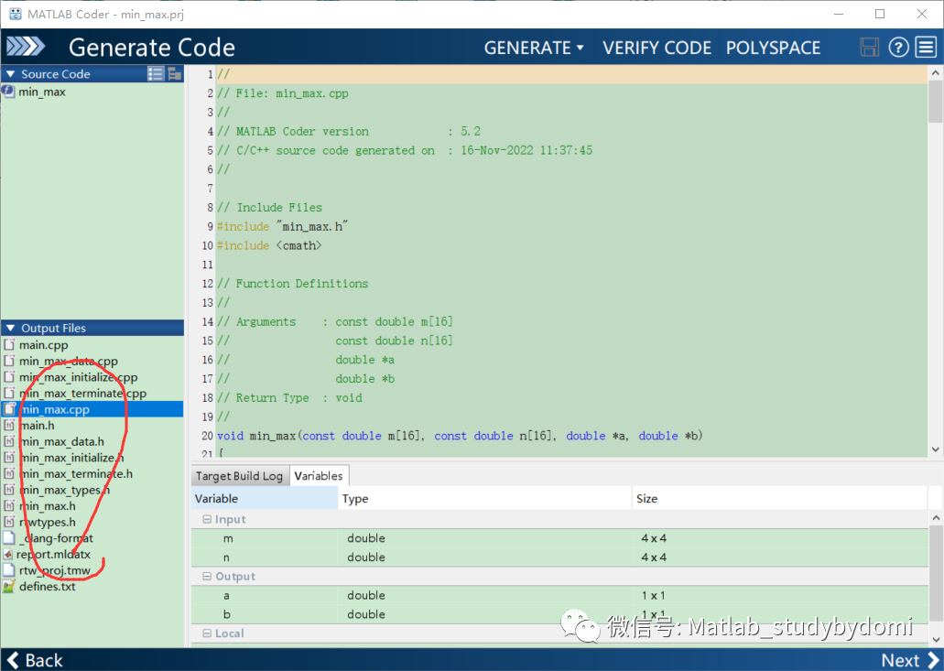Click the header icon beside rtwtypes.h
The width and height of the screenshot is (944, 671).
(9, 522)
